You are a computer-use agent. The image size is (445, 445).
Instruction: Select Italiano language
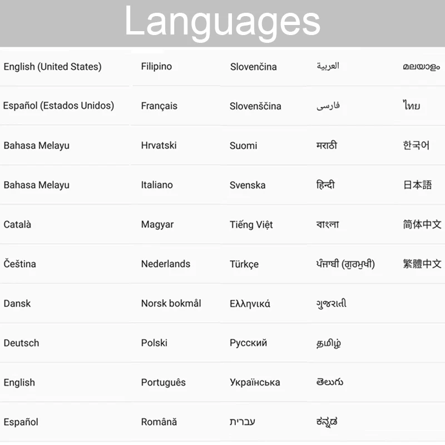pyautogui.click(x=157, y=185)
